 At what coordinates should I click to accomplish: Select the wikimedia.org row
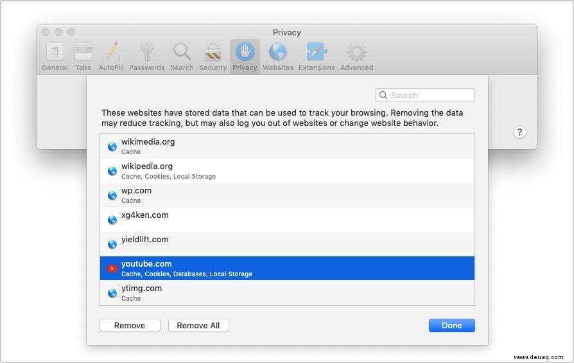pyautogui.click(x=287, y=146)
